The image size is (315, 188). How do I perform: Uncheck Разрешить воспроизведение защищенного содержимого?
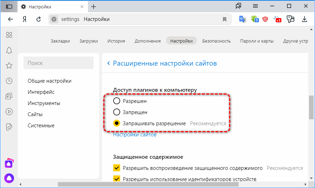pyautogui.click(x=117, y=168)
